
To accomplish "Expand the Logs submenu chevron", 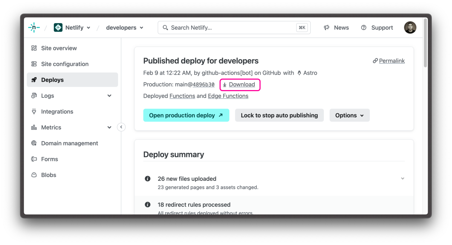I will [x=109, y=96].
